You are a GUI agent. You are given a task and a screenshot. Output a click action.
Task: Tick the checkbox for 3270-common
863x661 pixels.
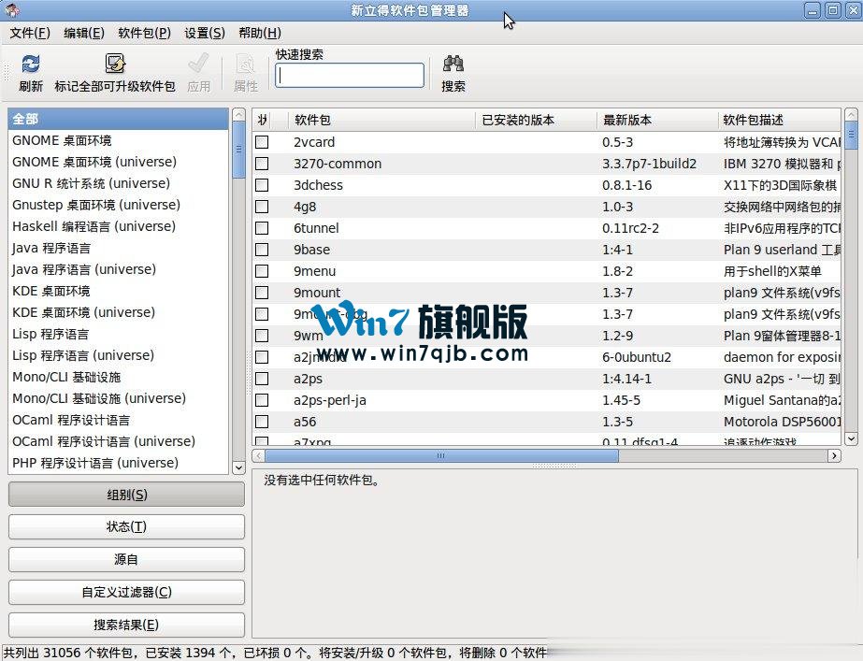click(x=262, y=164)
